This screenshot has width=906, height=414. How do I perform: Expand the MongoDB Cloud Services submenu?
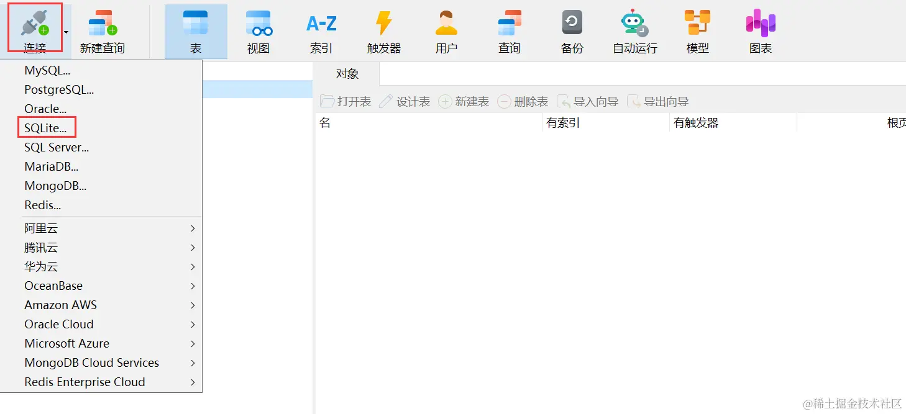(x=102, y=363)
